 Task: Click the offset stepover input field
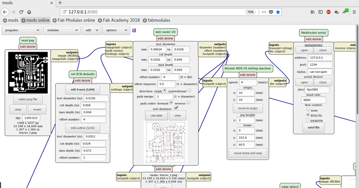167,84
